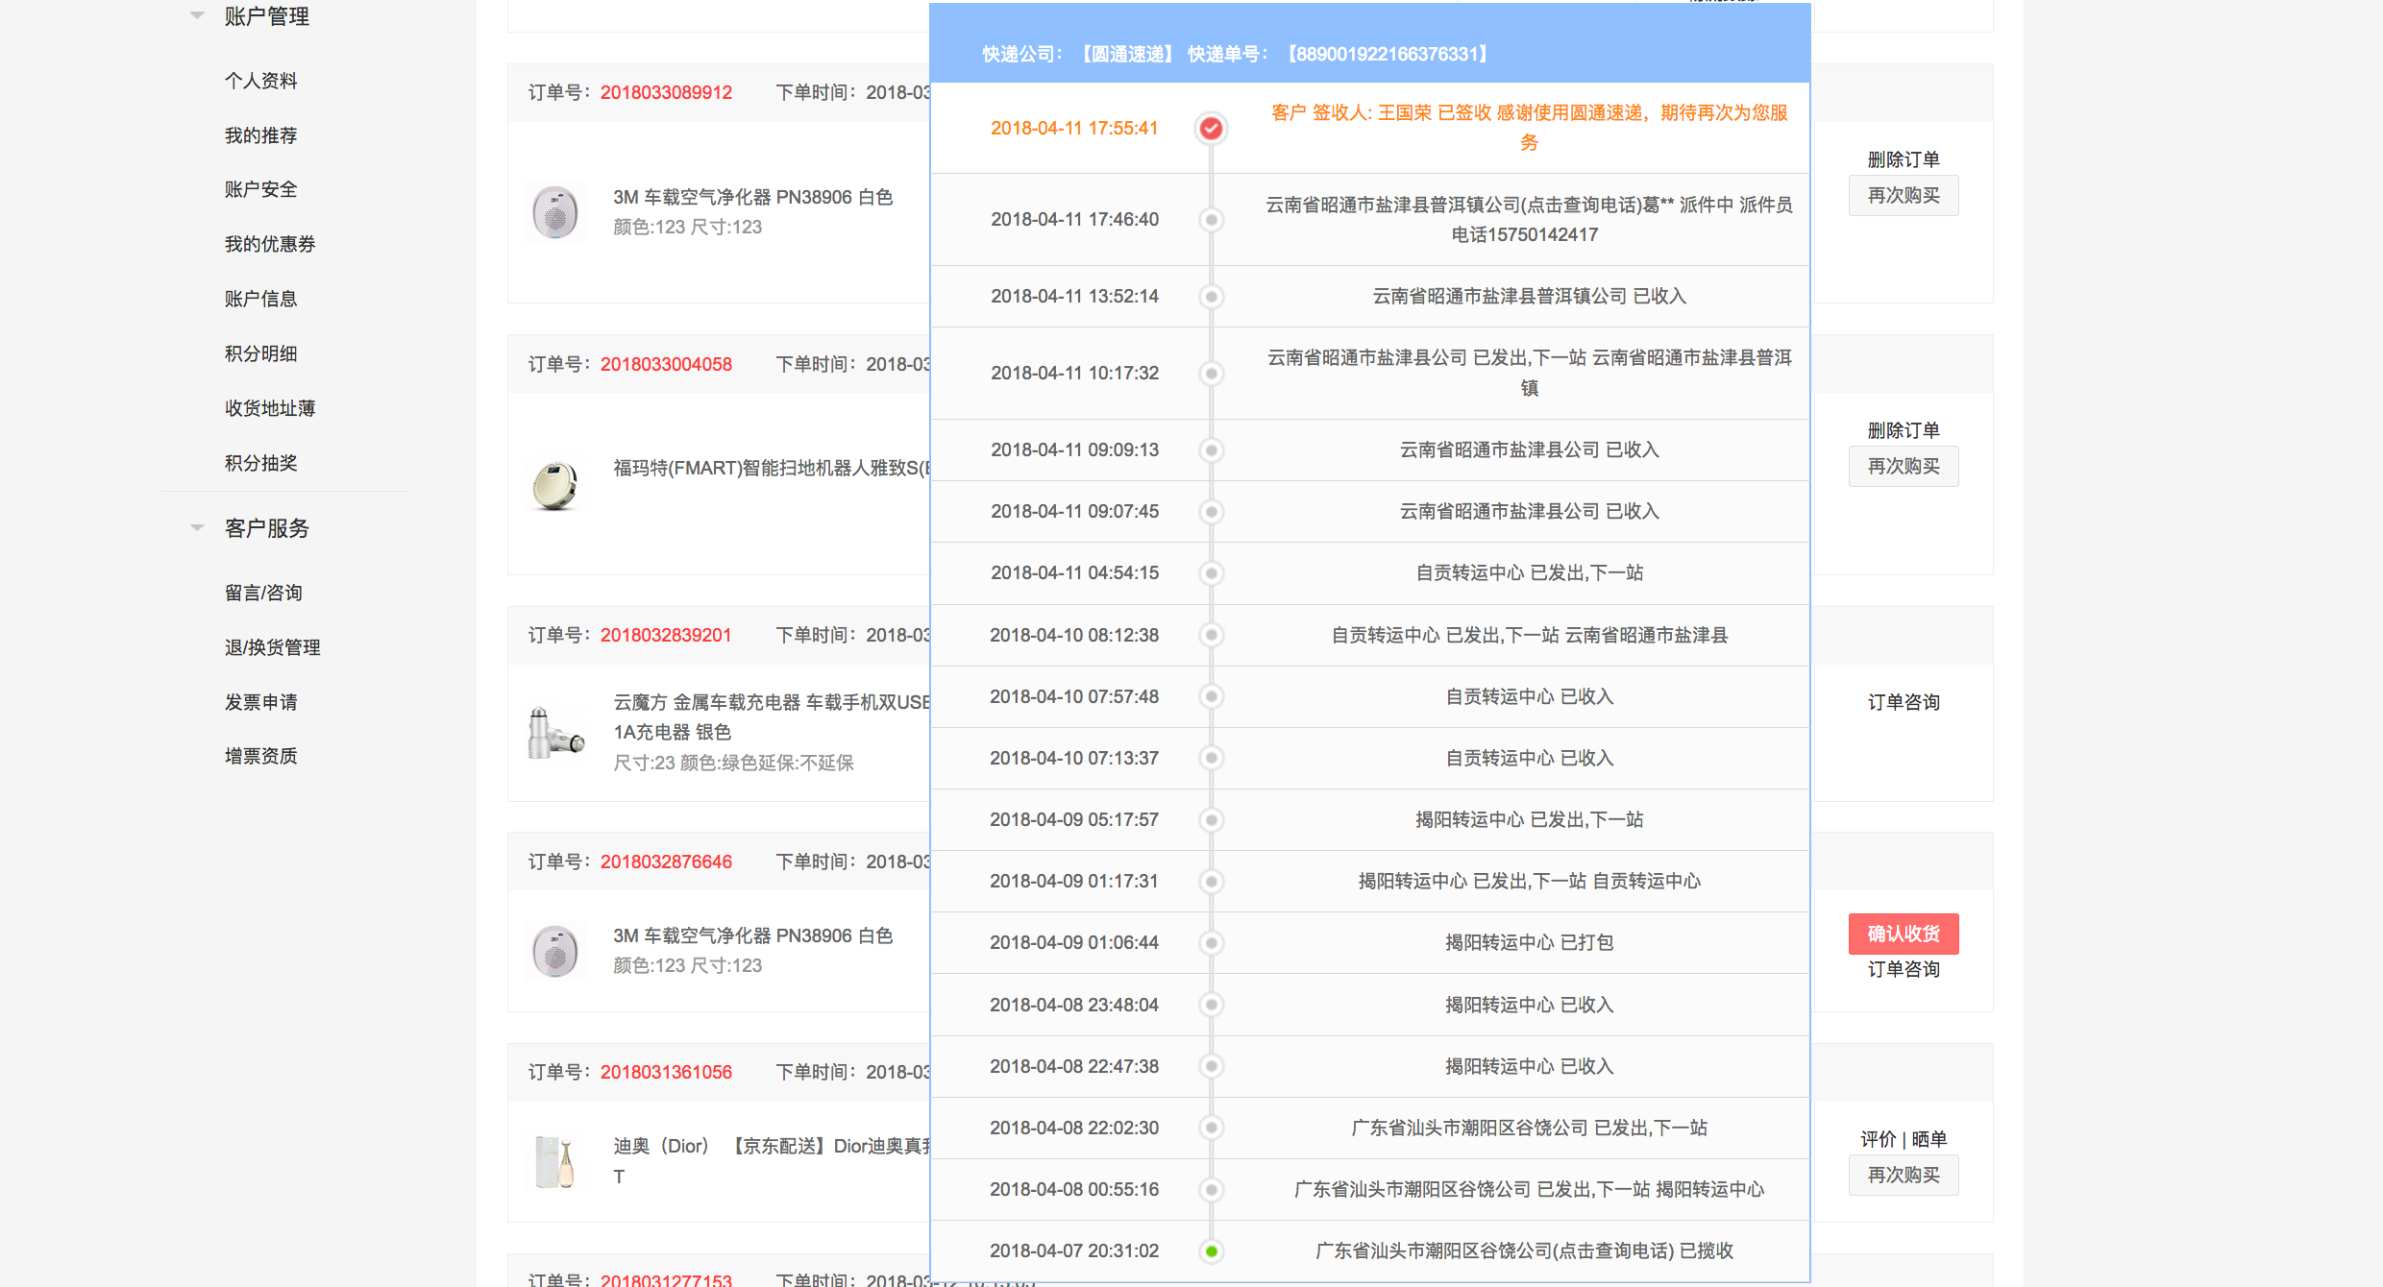Open 福玛特(FMART) robot vacuum product title

(772, 468)
